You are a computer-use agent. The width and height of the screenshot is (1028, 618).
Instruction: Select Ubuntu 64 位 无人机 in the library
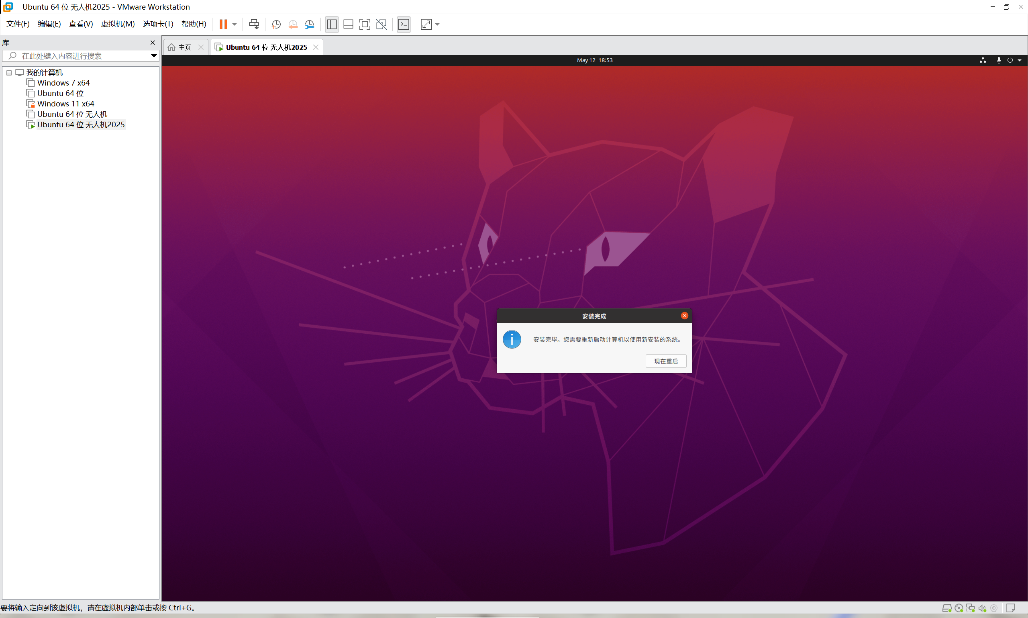pos(72,114)
